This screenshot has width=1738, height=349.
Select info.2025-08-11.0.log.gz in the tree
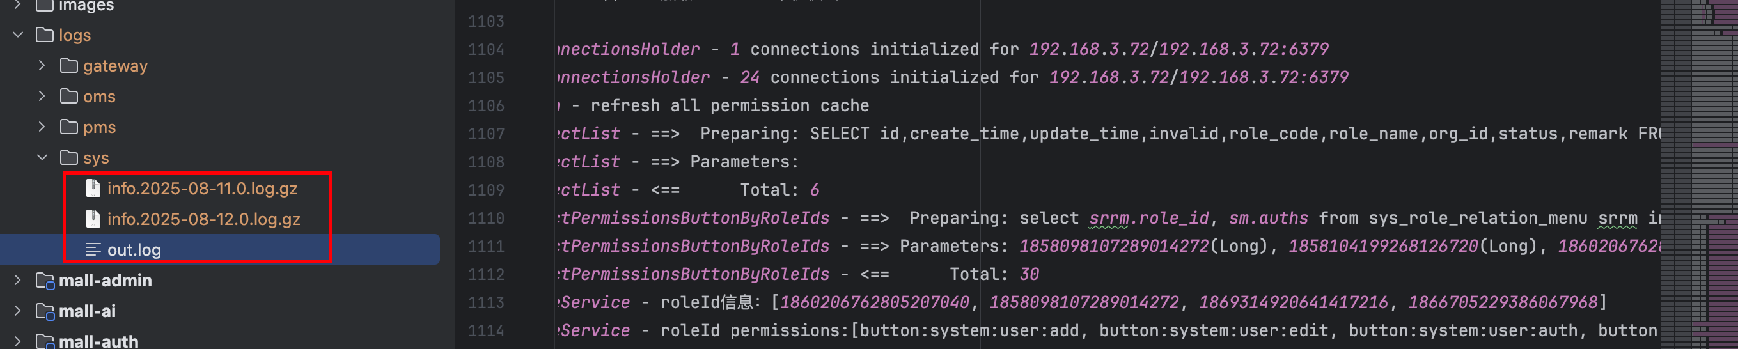coord(203,189)
